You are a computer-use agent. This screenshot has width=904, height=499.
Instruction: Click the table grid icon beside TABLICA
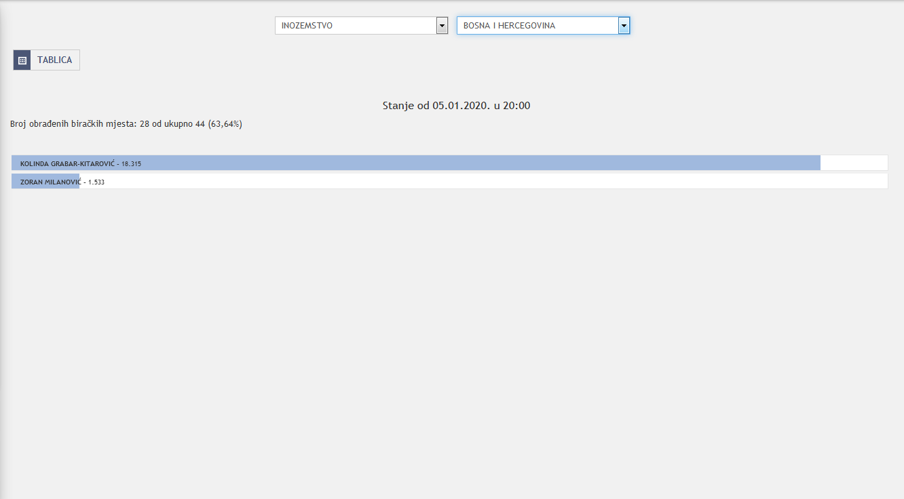coord(22,60)
